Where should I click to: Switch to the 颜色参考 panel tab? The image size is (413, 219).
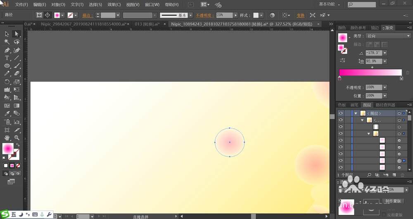358,28
